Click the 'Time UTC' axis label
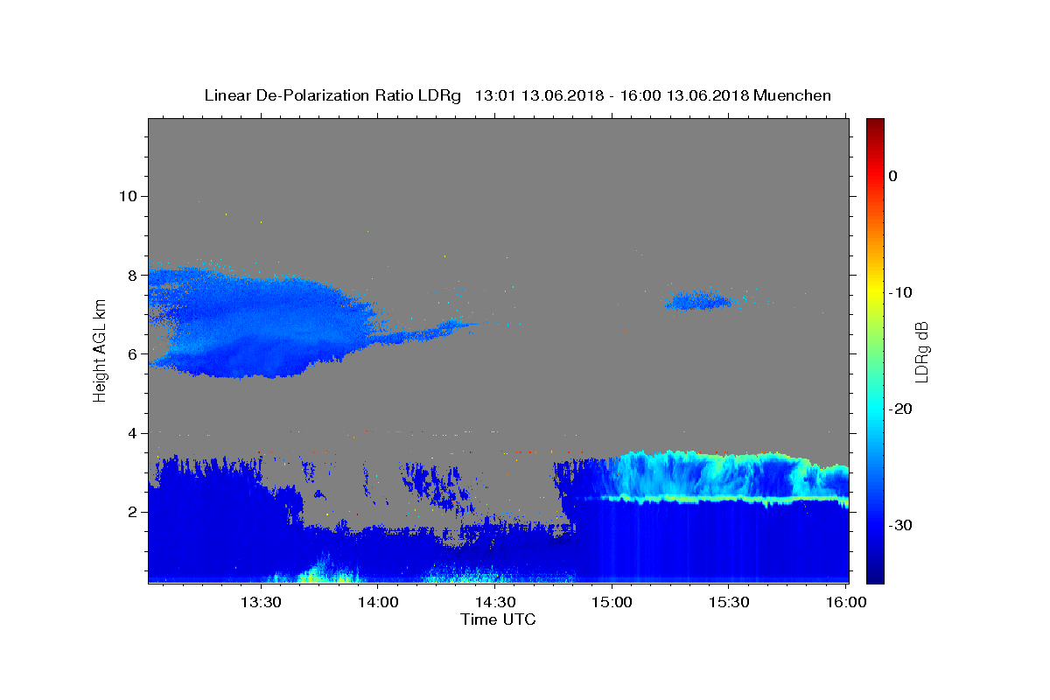 (x=498, y=619)
